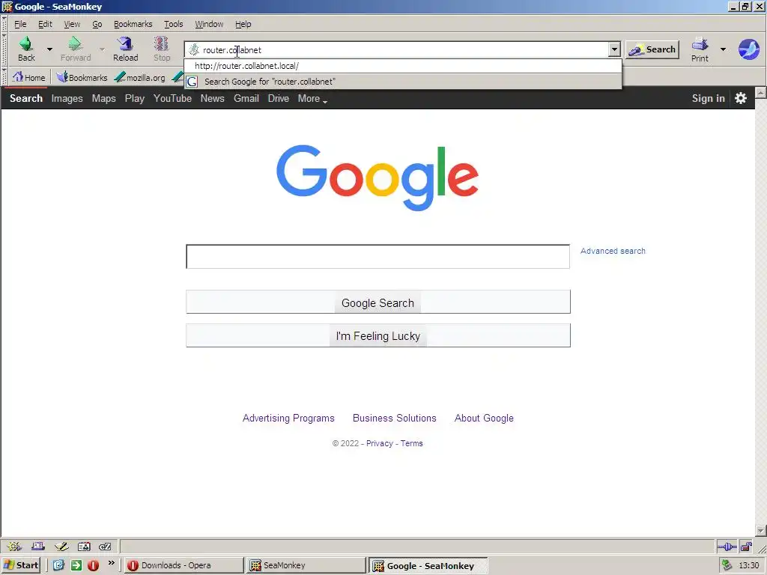Click the green arrow quick launch icon

point(76,566)
